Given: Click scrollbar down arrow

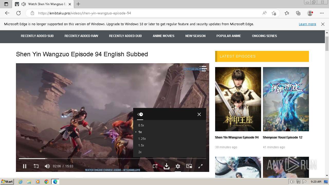Looking at the screenshot, I should (327, 176).
